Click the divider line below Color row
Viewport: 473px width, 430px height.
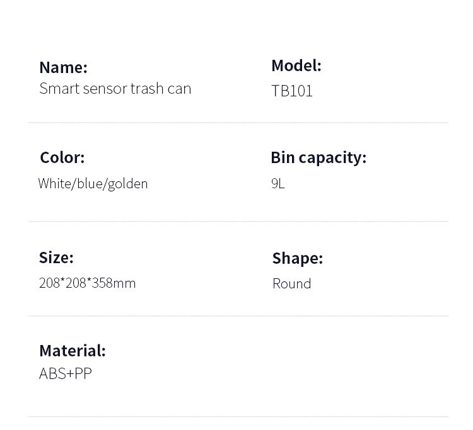coord(238,222)
